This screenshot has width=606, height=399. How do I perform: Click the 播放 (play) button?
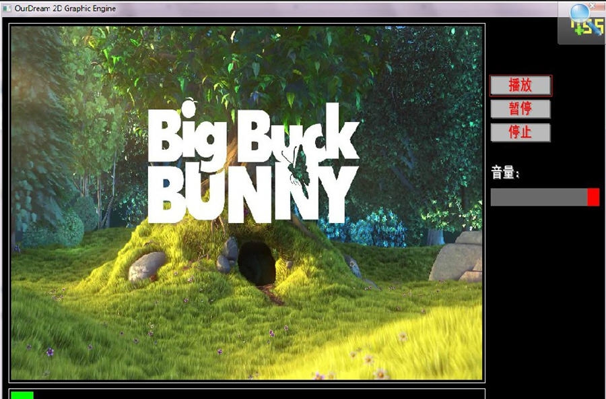[520, 86]
